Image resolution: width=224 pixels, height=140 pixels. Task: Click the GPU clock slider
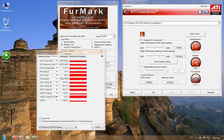click(x=155, y=48)
